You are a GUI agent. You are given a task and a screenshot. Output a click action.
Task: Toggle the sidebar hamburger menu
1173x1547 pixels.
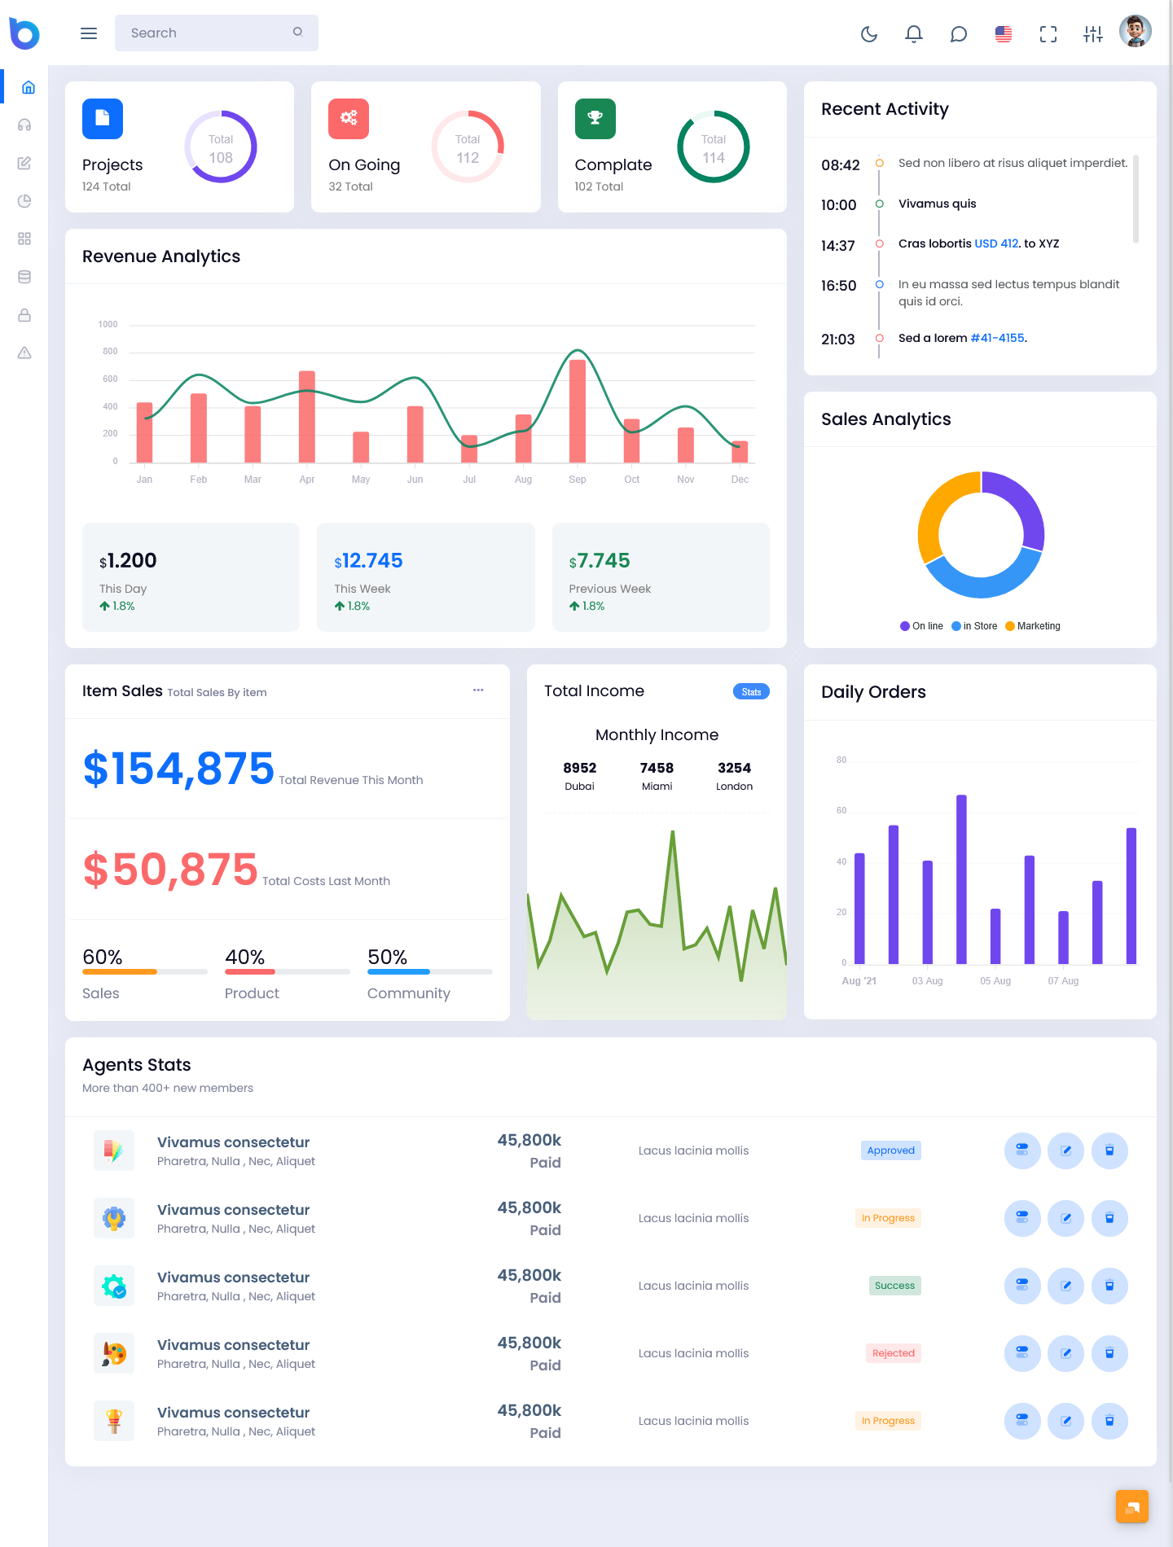pyautogui.click(x=89, y=33)
